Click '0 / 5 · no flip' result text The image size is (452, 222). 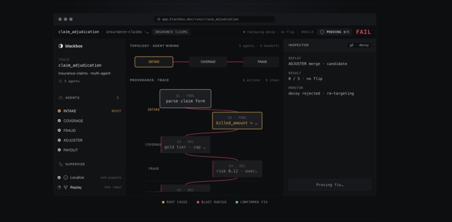pos(305,78)
